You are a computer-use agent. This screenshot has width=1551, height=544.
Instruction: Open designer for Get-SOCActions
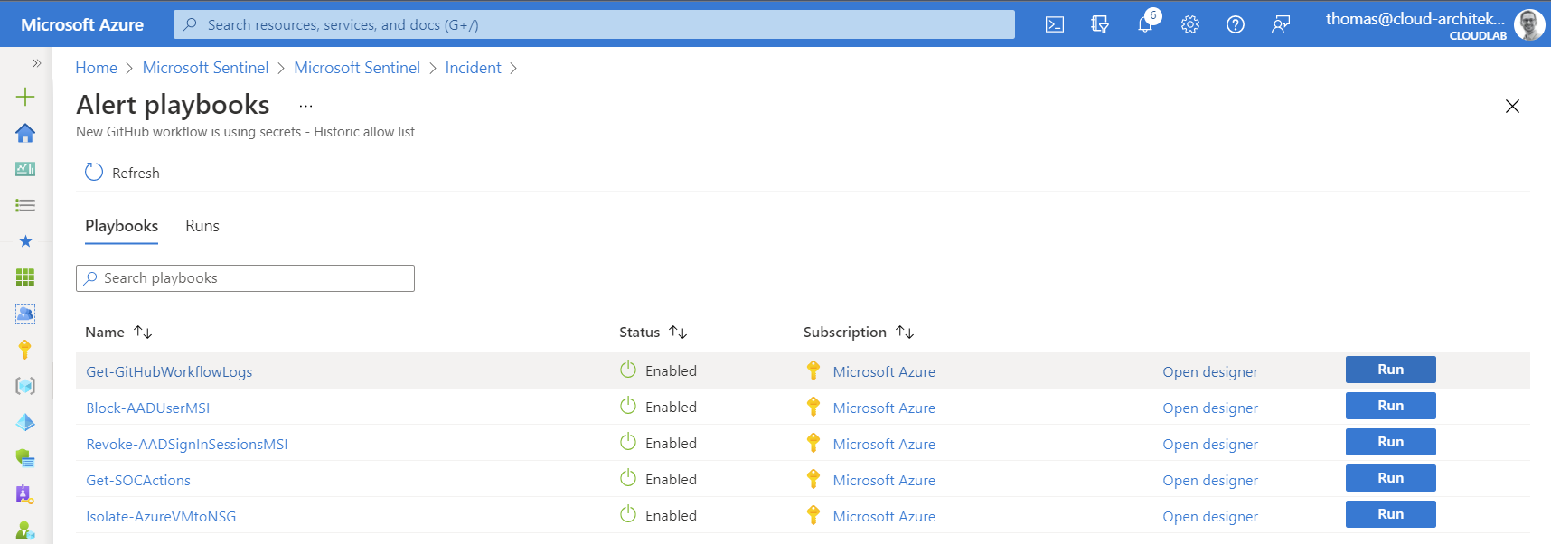pos(1210,480)
